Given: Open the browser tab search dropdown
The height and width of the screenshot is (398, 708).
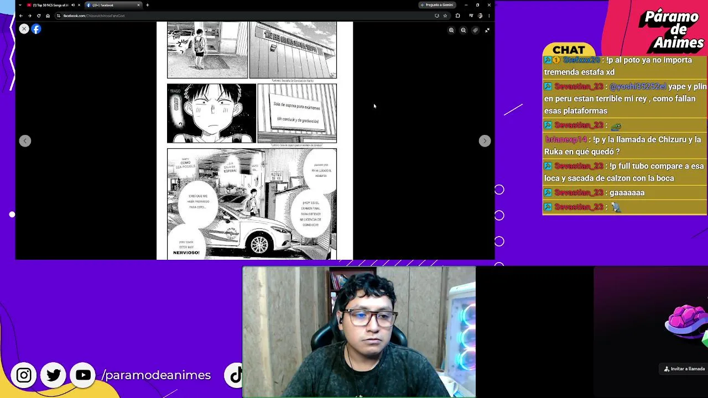Looking at the screenshot, I should click(x=20, y=5).
